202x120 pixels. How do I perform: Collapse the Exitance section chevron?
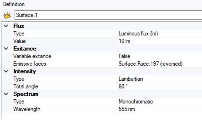coord(6,49)
